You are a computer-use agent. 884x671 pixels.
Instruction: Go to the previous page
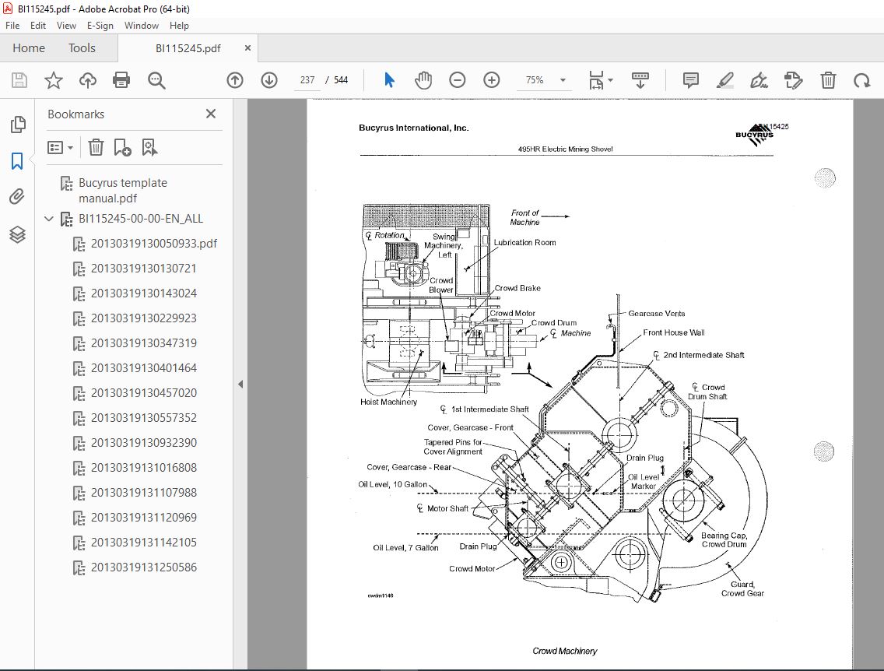[235, 80]
